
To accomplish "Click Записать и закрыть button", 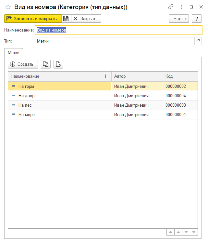I will click(x=32, y=19).
